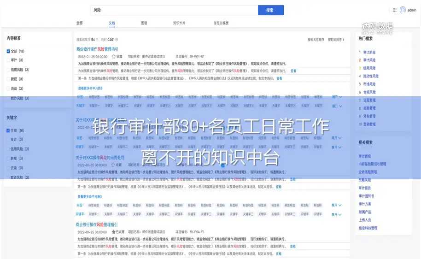Expand the first result's 标签 row with 展开

coord(337,97)
